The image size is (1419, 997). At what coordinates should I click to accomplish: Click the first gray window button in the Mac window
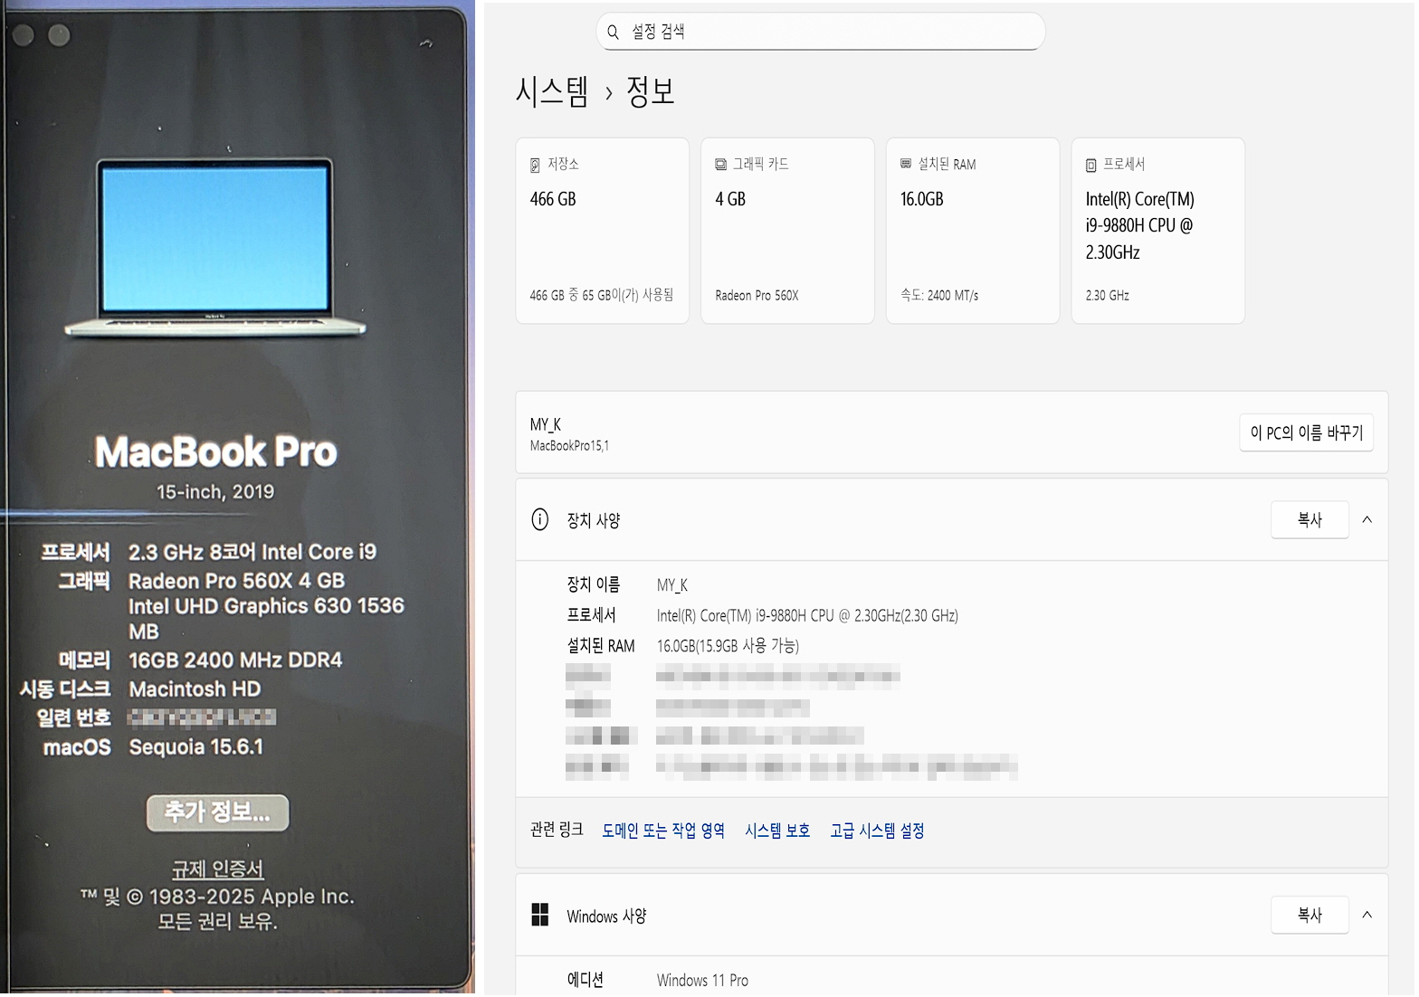tap(24, 35)
